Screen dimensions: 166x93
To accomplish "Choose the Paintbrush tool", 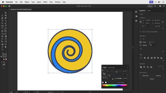I will tap(6, 23).
